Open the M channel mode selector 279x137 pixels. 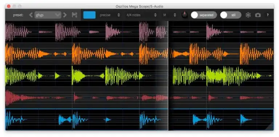pos(169,15)
